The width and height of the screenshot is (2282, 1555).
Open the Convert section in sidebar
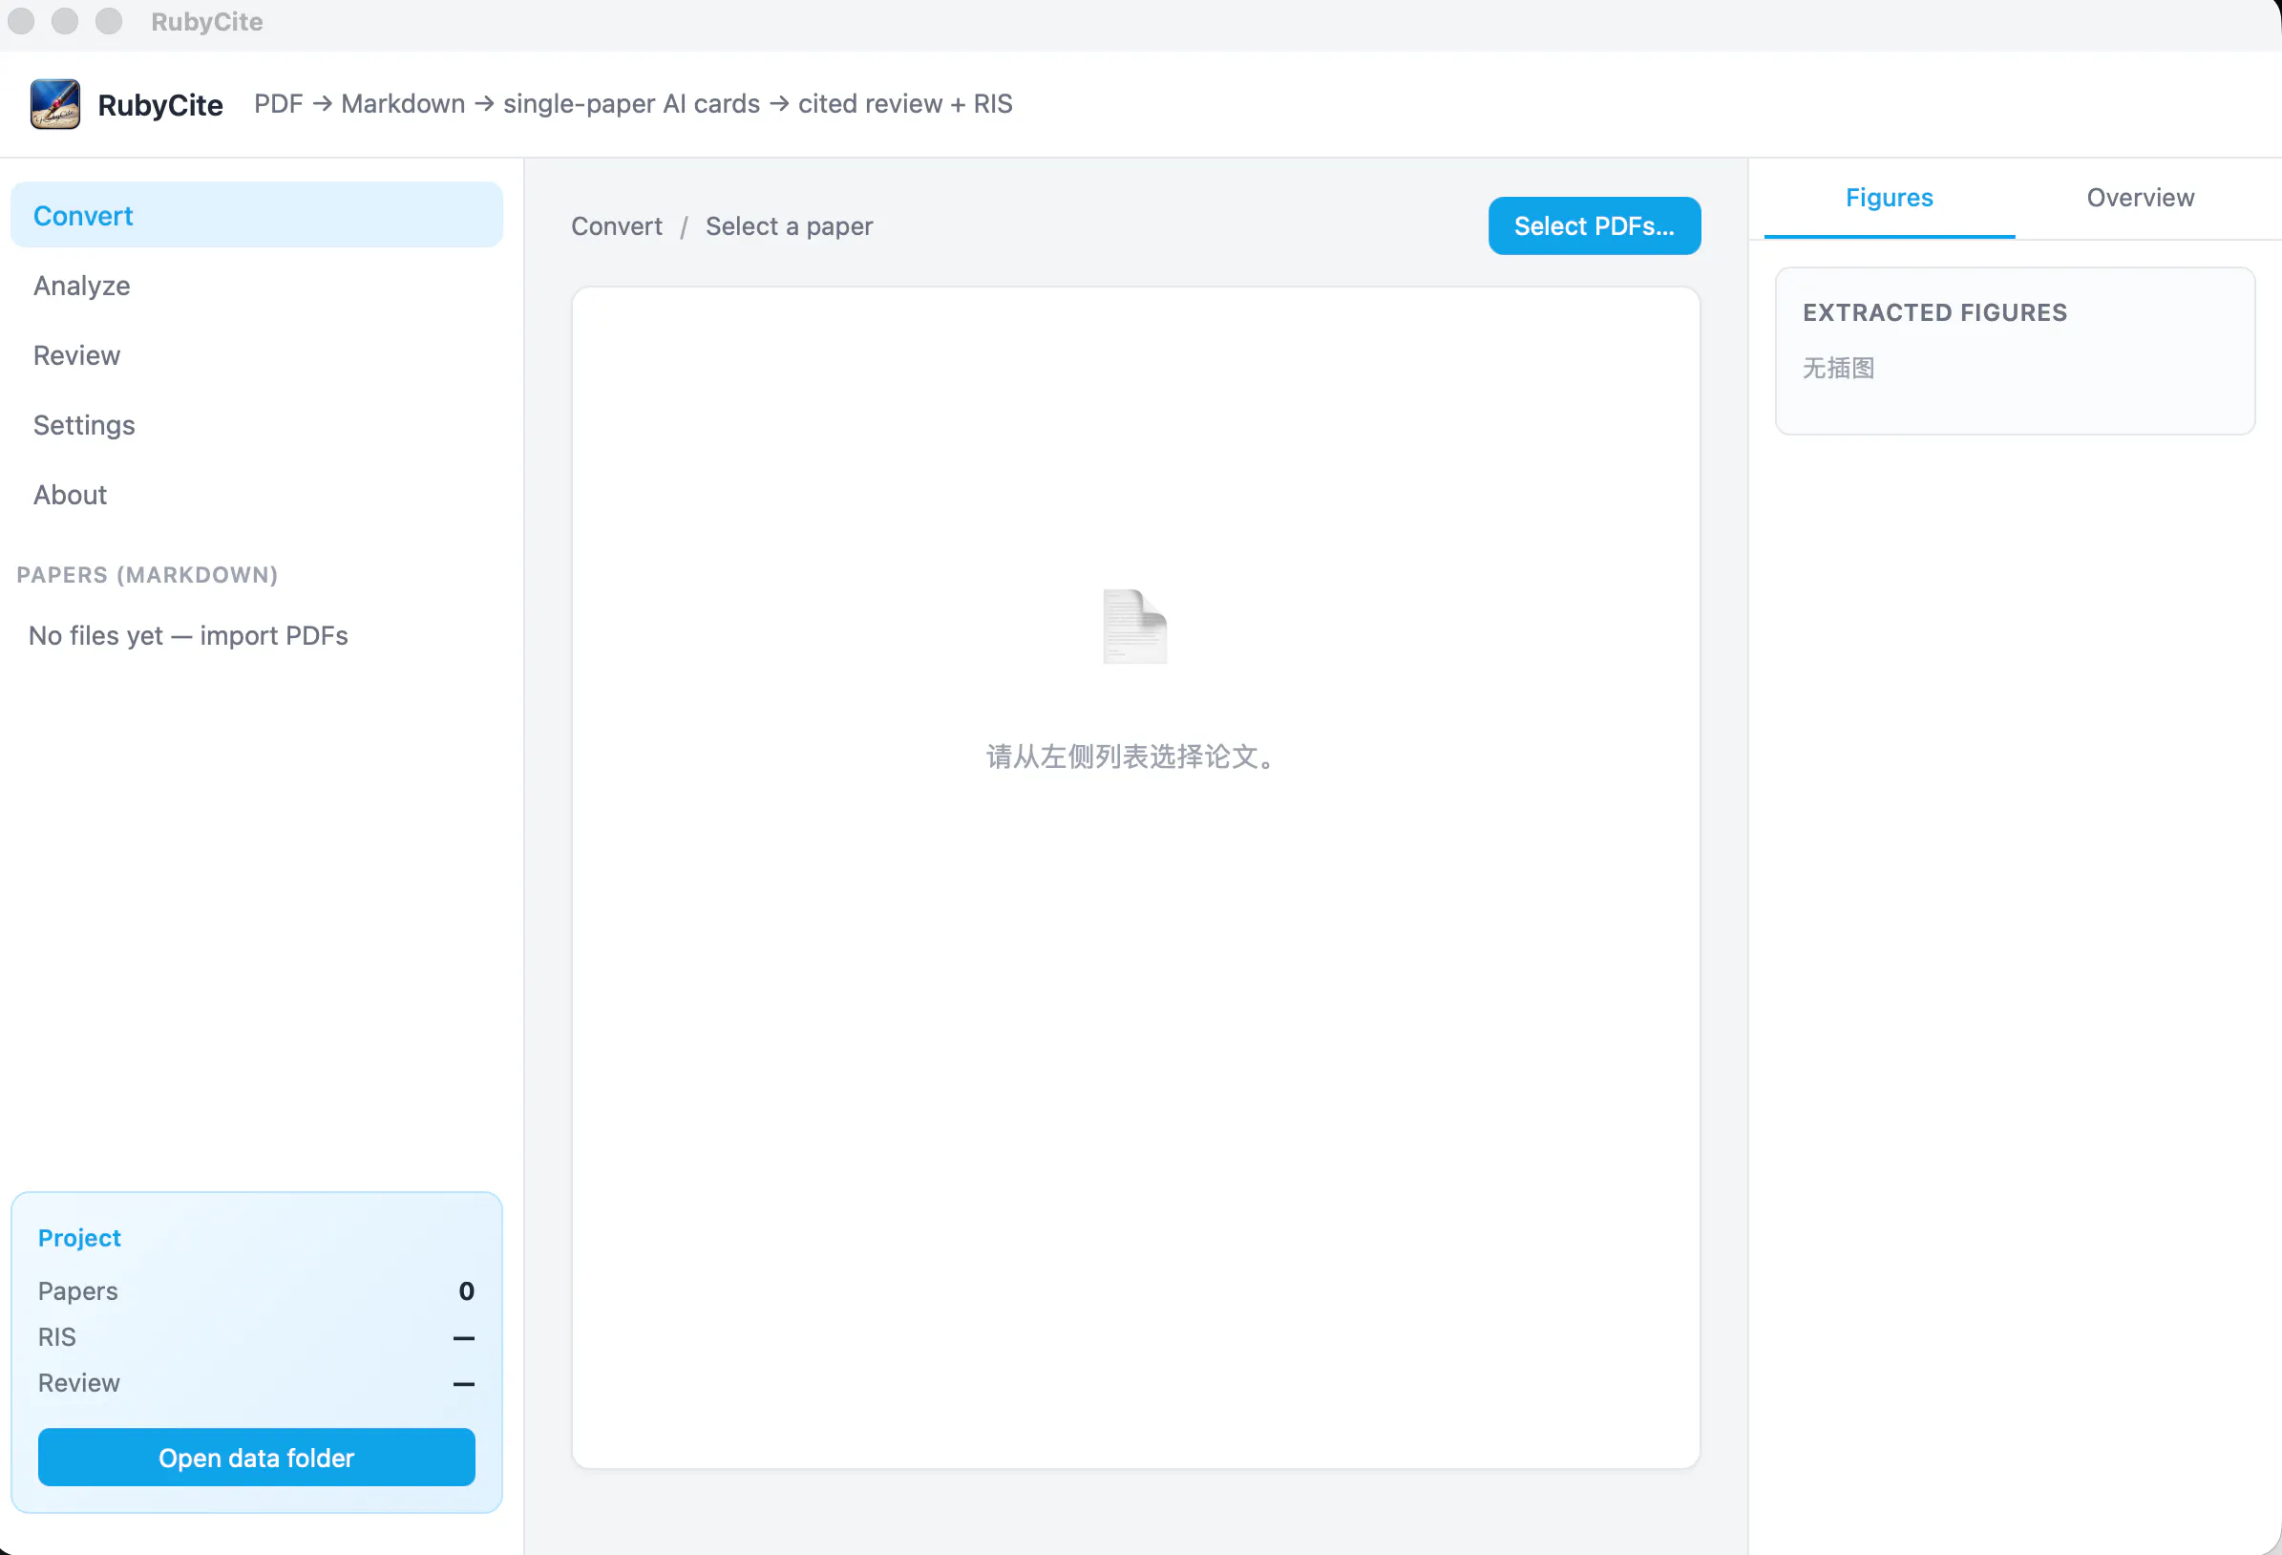[x=256, y=215]
